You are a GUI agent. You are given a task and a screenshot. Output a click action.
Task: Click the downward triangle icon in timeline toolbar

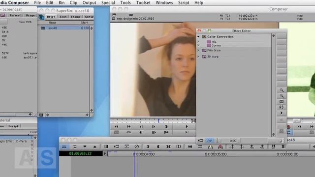click(85, 147)
